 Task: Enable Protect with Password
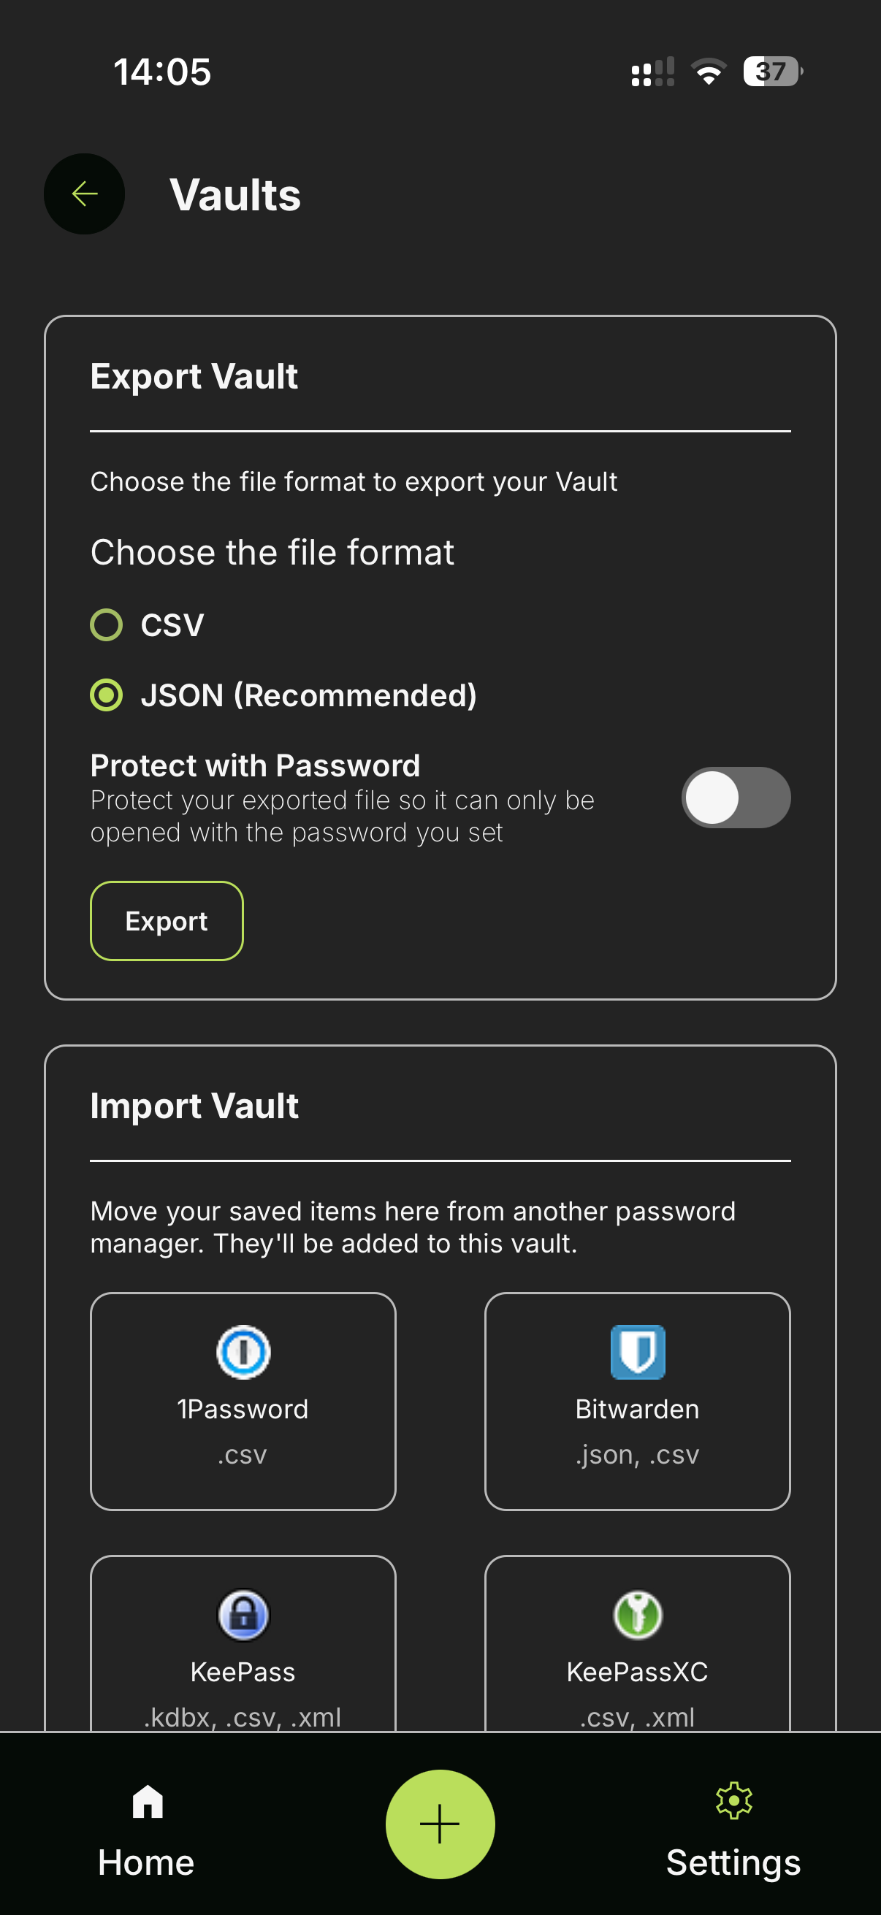click(735, 797)
